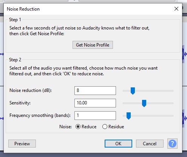Confirm with the OK button
This screenshot has width=187, height=157.
point(118,143)
